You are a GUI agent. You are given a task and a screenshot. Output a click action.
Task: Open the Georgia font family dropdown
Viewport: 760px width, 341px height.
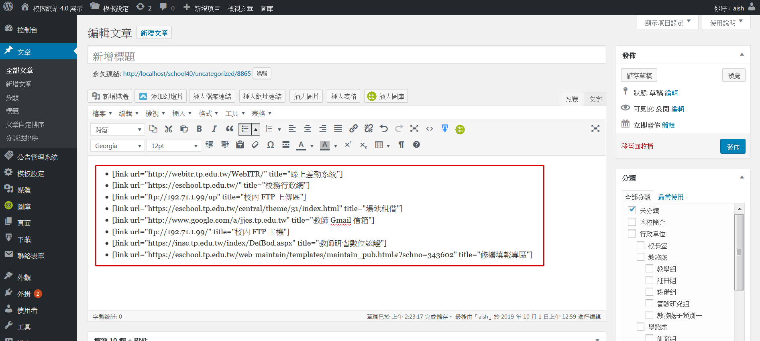coord(118,146)
